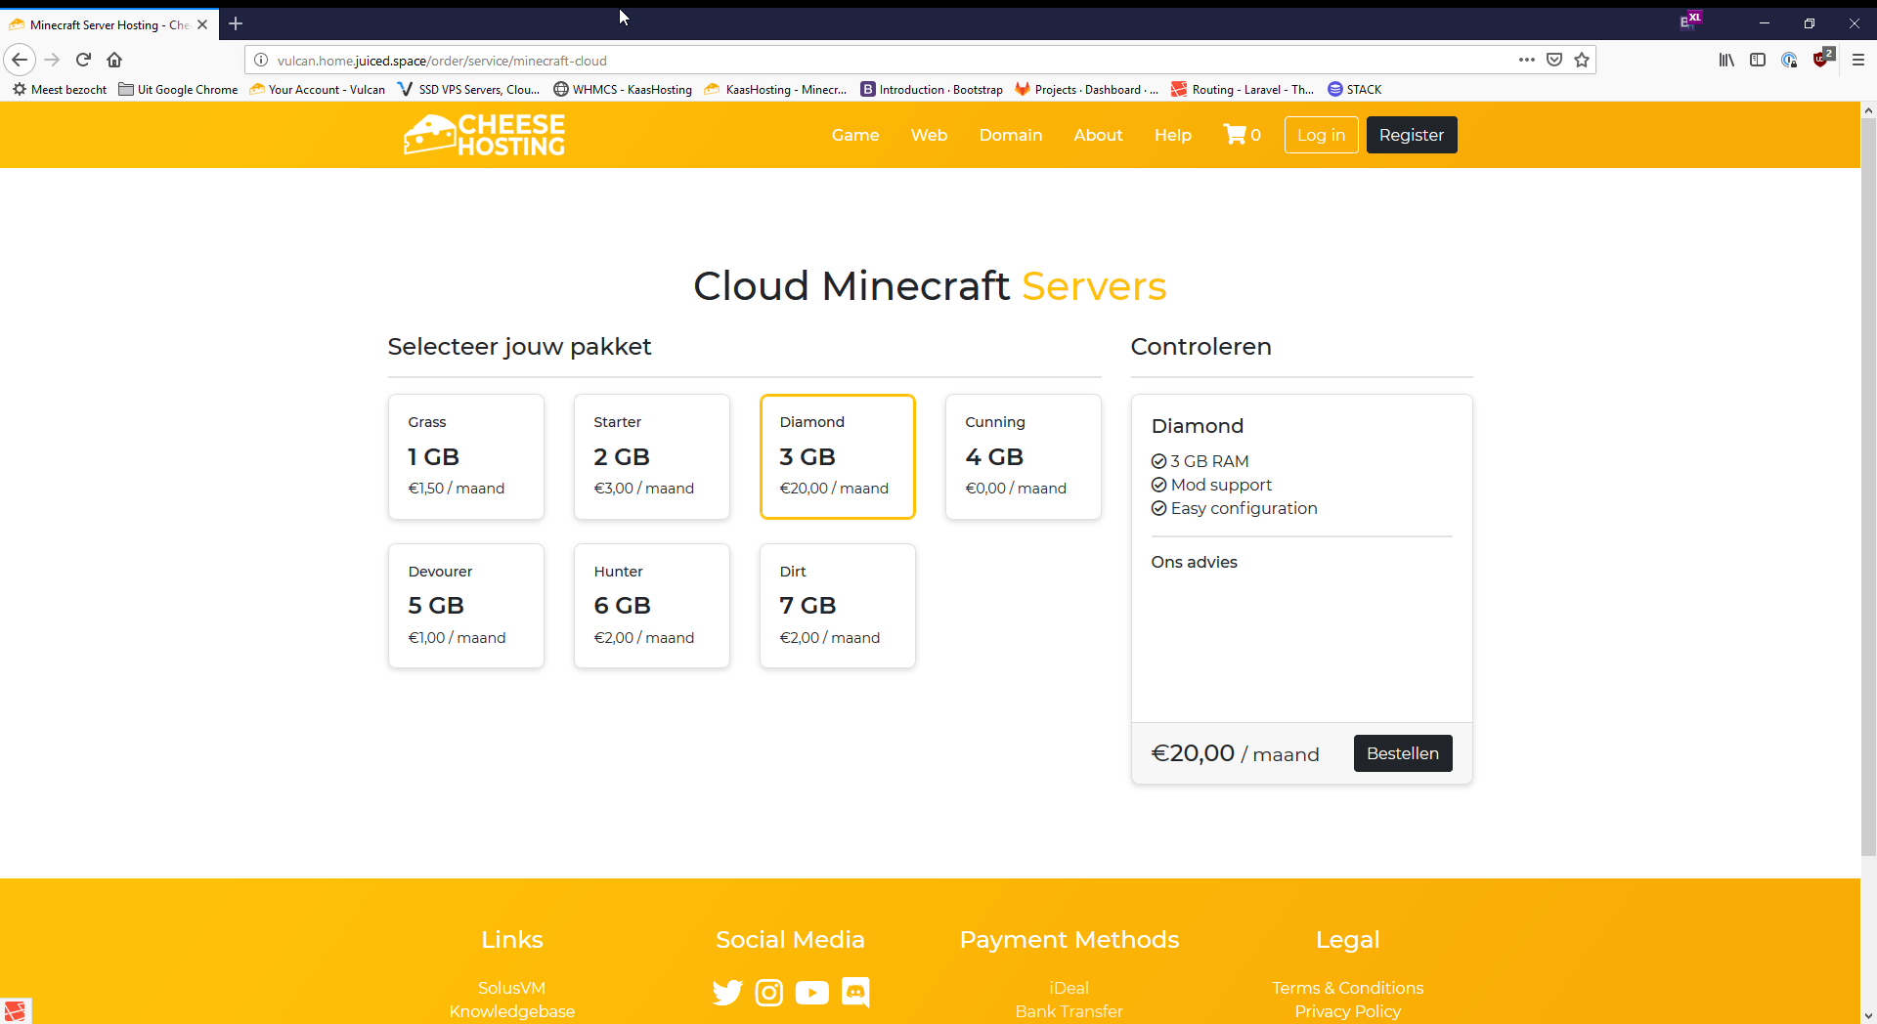1877x1024 pixels.
Task: Click the Cheese Hosting logo
Action: coord(485,135)
